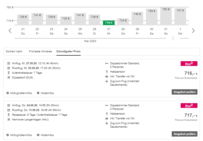Click info icon beside first Abflughafeninfos
The height and width of the screenshot is (141, 203).
point(8,93)
